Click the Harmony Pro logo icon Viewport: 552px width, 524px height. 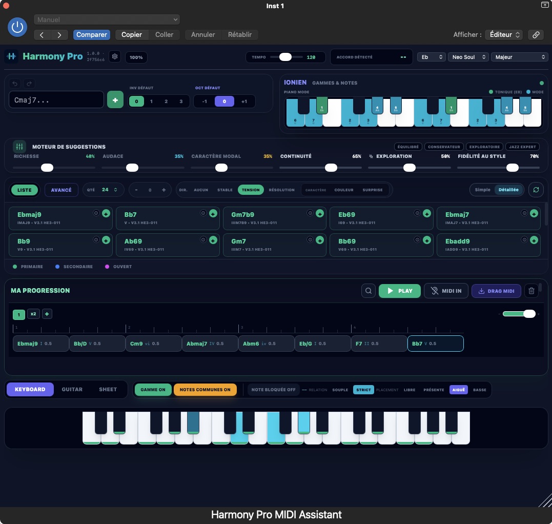[x=11, y=56]
